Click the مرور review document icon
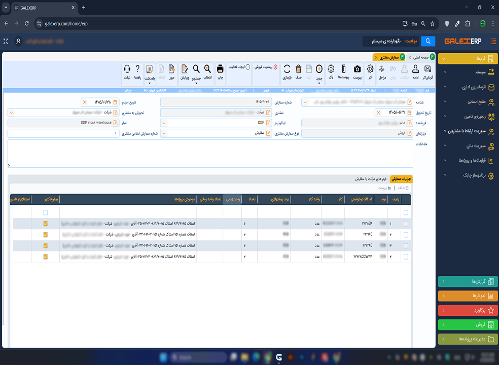Viewport: 499px width, 365px height. click(171, 69)
